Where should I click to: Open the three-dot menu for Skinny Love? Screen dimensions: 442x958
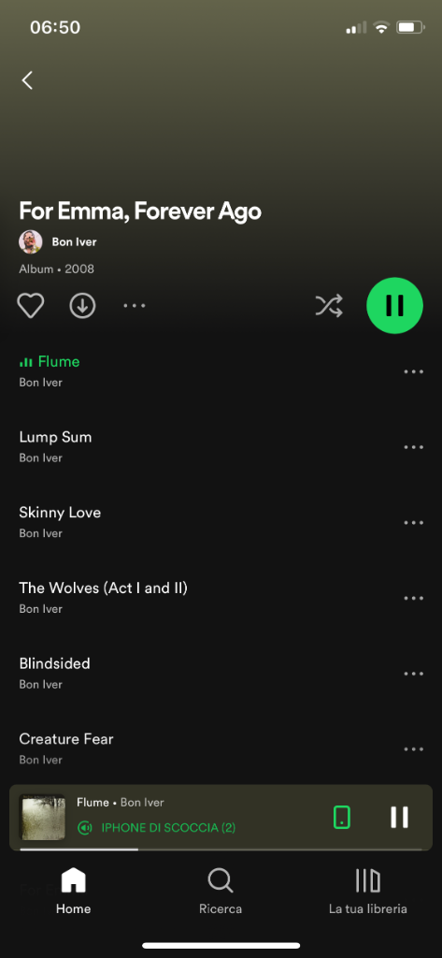click(x=413, y=522)
